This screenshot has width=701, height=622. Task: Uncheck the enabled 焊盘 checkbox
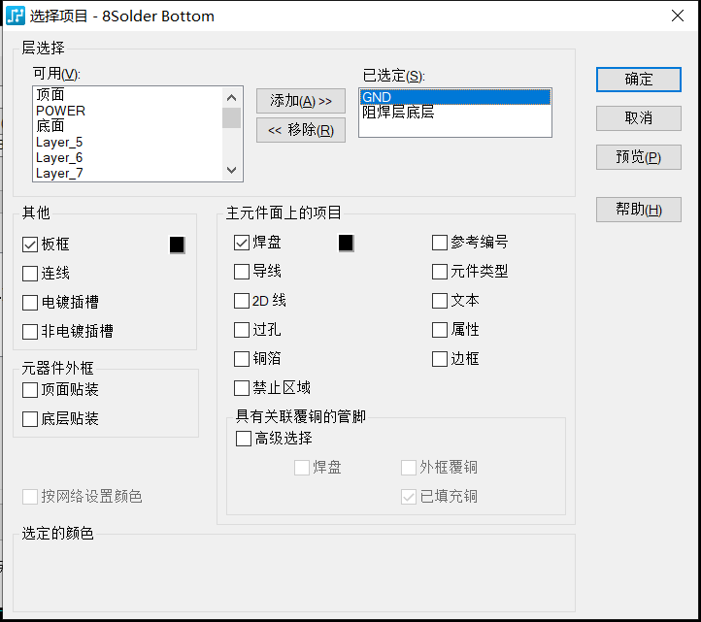242,243
